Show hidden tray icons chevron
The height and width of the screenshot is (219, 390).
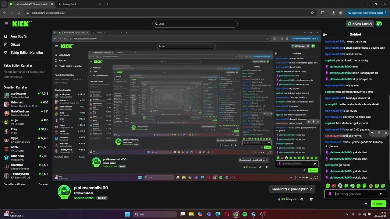pos(347,214)
